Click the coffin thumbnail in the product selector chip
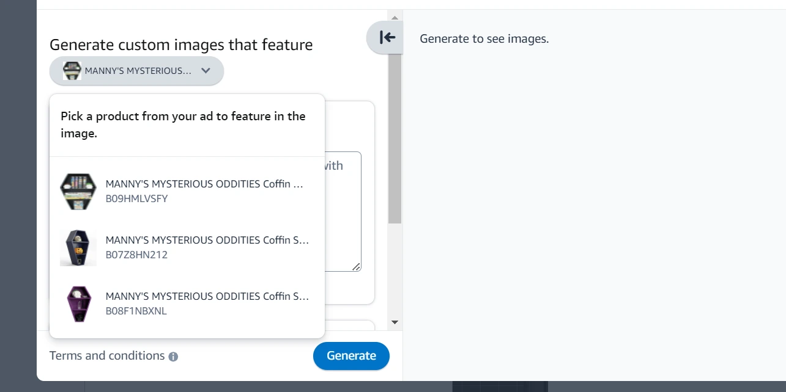This screenshot has width=786, height=392. tap(72, 71)
